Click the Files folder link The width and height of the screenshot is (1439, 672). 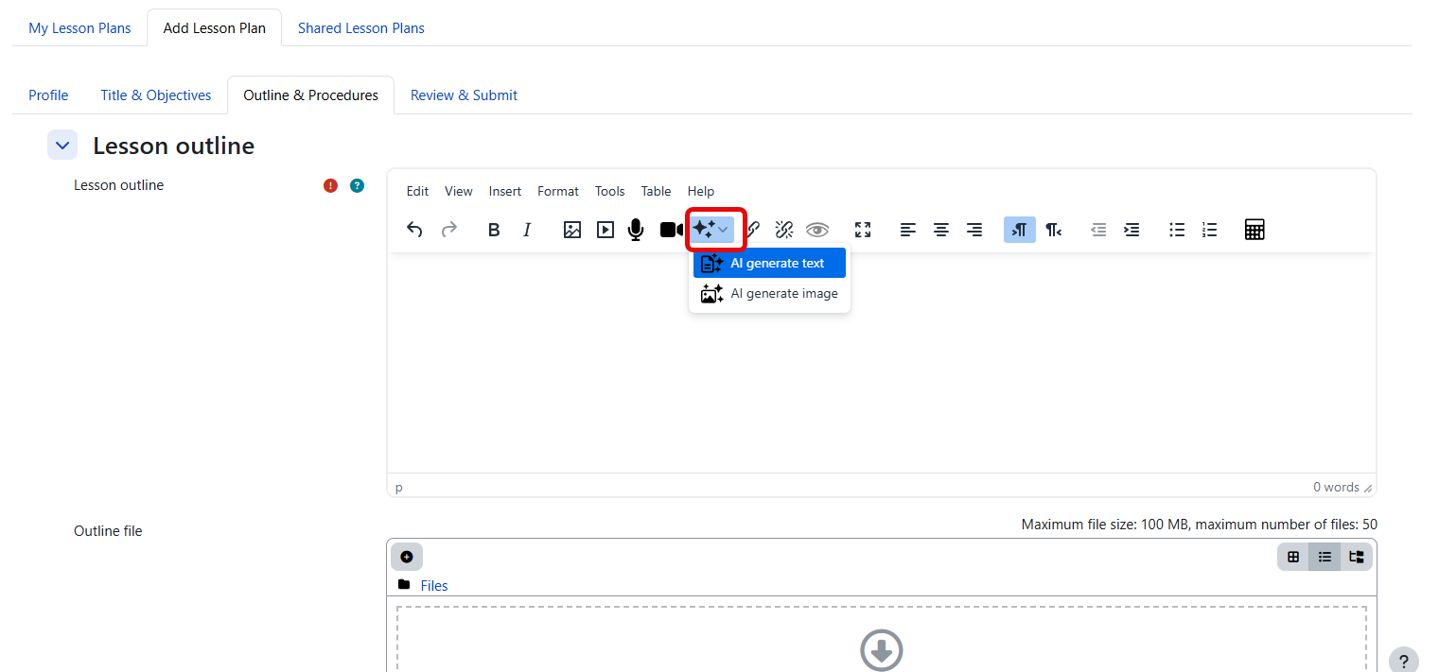click(x=434, y=586)
